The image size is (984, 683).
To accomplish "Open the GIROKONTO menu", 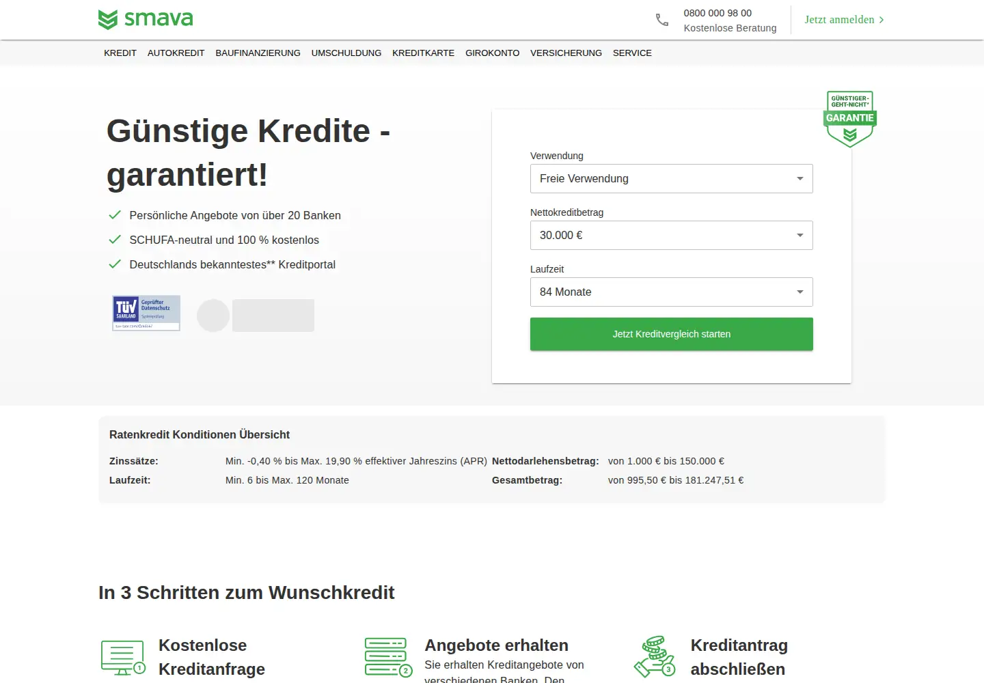I will (493, 53).
